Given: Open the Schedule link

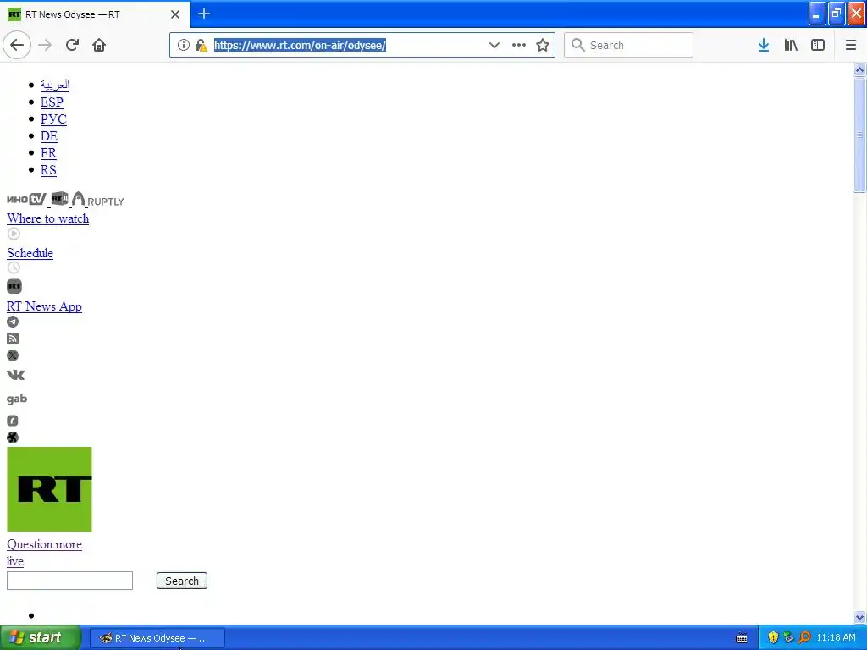Looking at the screenshot, I should coord(30,253).
